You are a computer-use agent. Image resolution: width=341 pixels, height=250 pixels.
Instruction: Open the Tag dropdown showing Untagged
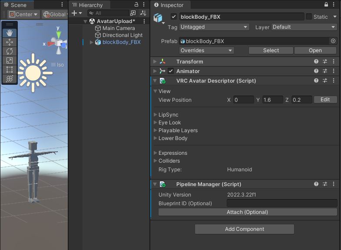(214, 27)
